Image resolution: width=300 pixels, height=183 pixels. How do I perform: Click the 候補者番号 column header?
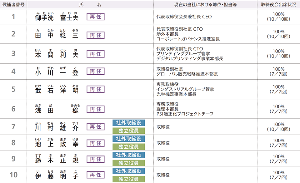coord(13,5)
